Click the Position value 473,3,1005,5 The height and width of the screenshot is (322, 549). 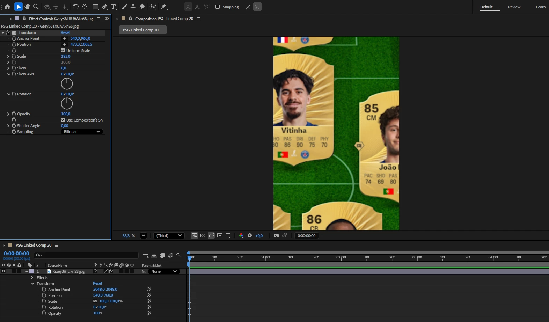81,44
